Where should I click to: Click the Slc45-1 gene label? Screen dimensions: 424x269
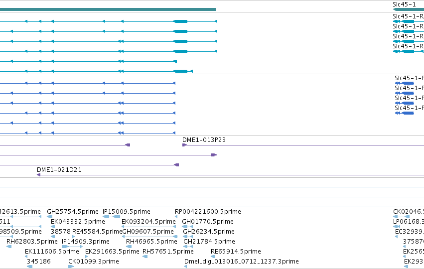pos(404,4)
